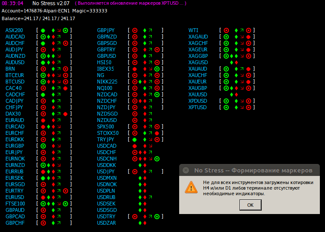Select the USDJPY symbol label
This screenshot has width=325, height=232.
(106, 172)
